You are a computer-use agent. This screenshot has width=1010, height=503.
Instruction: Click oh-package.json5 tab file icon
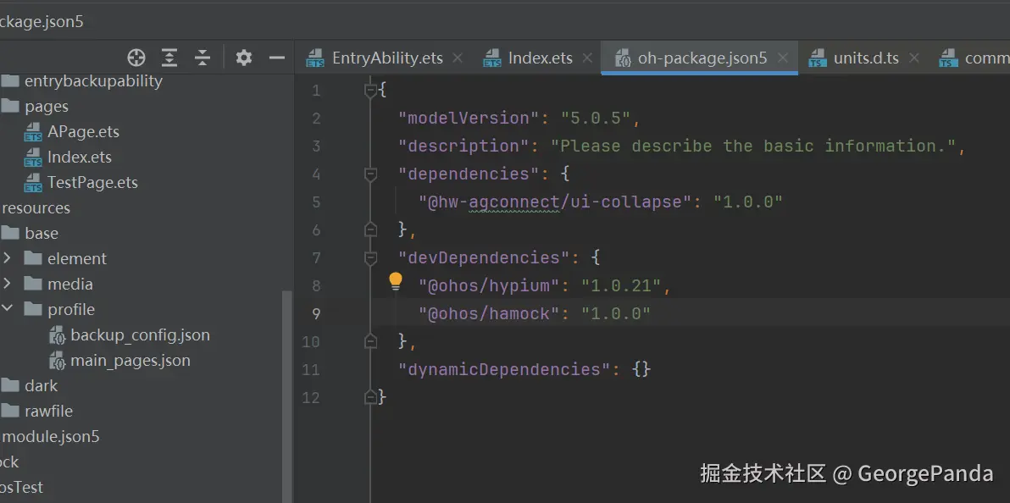pyautogui.click(x=622, y=58)
